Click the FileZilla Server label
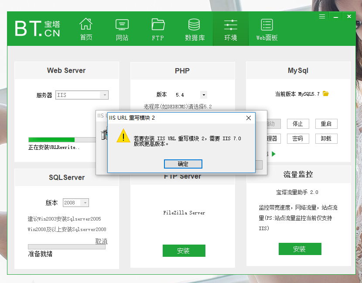 (x=184, y=213)
